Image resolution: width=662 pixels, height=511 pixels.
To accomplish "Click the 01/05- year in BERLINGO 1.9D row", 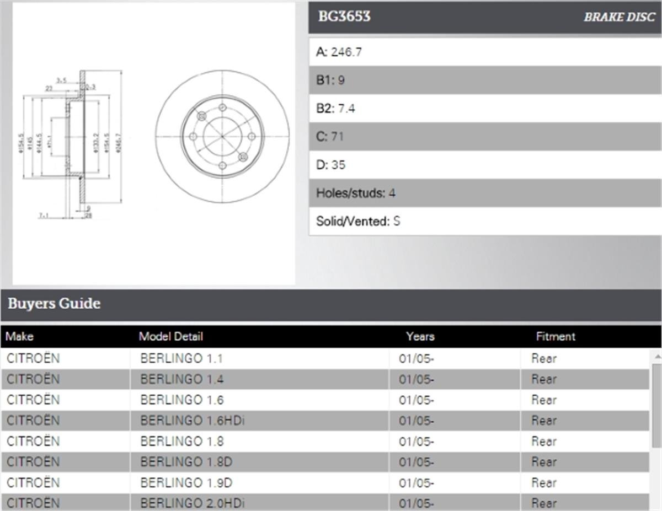I will [417, 483].
